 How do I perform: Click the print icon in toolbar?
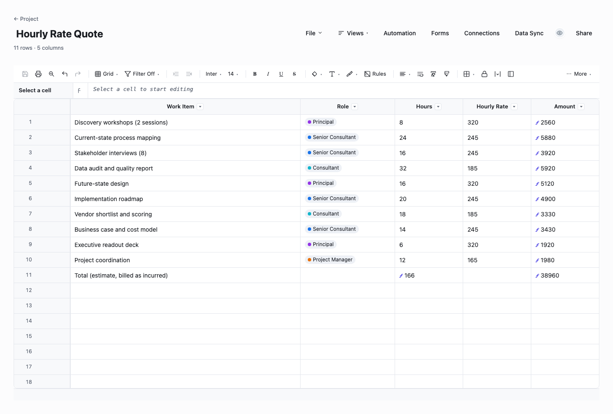[x=38, y=74]
